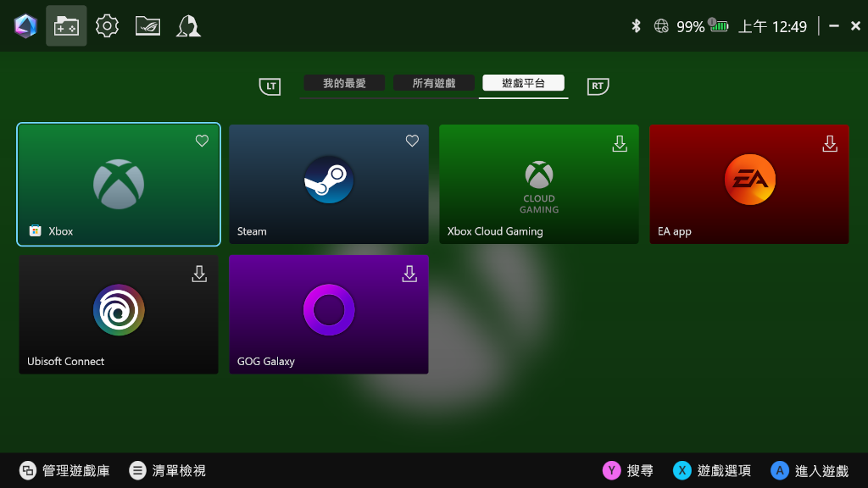
Task: Click the LT previous-tab button
Action: pyautogui.click(x=270, y=86)
